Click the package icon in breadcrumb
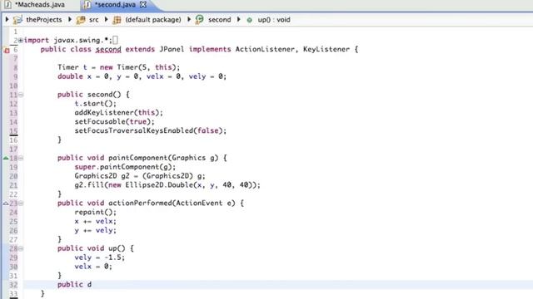Viewport: 533px width, 299px height. [117, 20]
